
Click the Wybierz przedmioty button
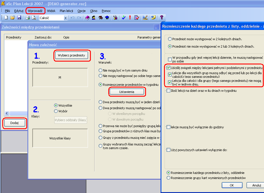pos(71,55)
